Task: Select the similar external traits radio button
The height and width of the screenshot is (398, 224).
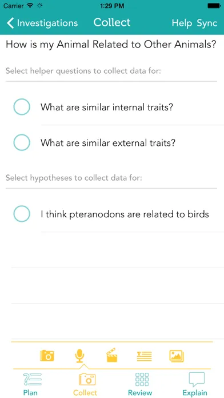Action: pyautogui.click(x=22, y=142)
